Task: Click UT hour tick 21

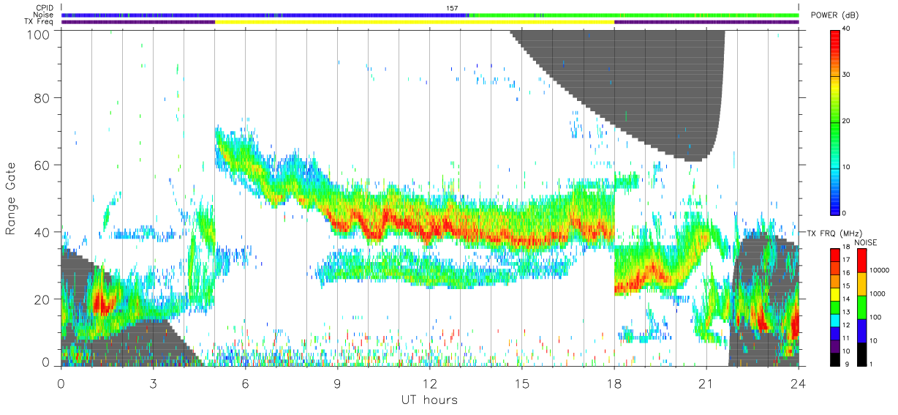Action: tap(706, 384)
